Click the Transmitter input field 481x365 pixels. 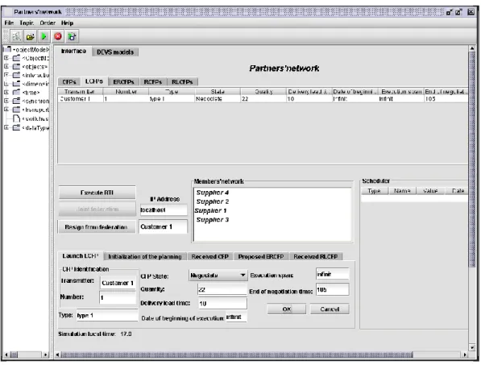click(118, 283)
